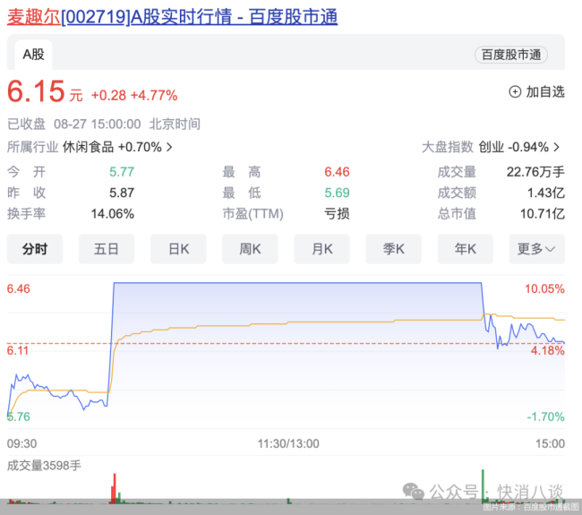
Task: Click the 成交量3598手 volume label
Action: 44,466
